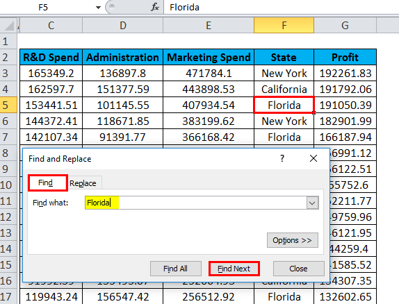Select column E header
This screenshot has width=399, height=304.
209,26
